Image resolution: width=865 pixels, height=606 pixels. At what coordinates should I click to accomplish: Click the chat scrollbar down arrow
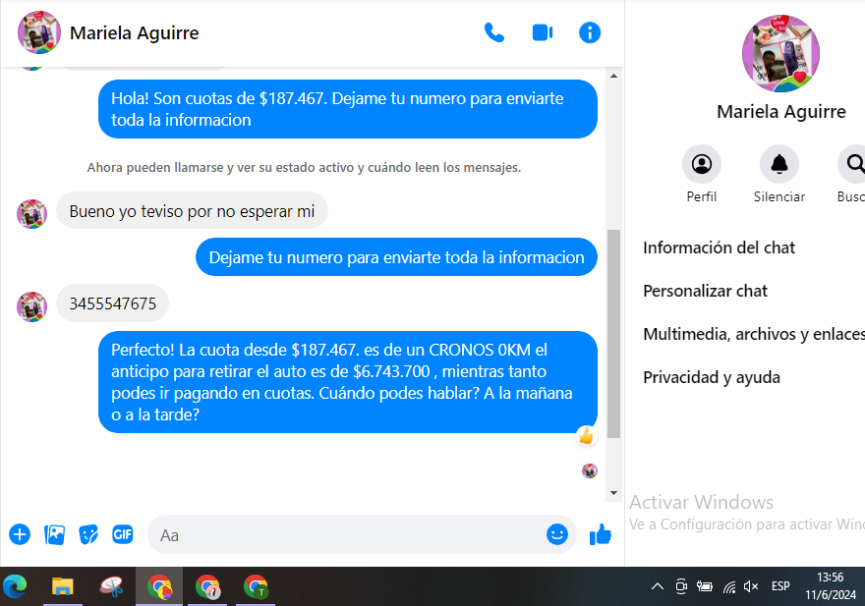[614, 492]
